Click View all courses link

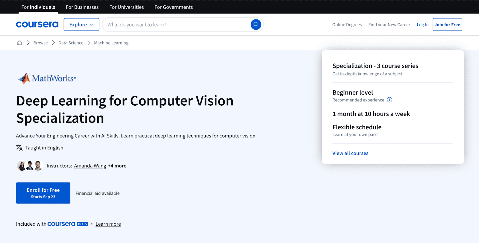pos(351,153)
